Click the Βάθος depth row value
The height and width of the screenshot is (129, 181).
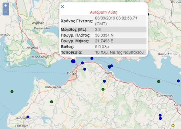(101, 47)
